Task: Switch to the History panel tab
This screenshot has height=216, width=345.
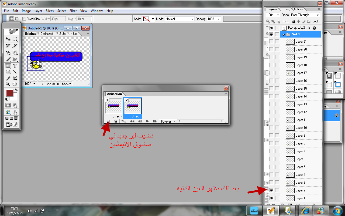Action: pyautogui.click(x=286, y=9)
